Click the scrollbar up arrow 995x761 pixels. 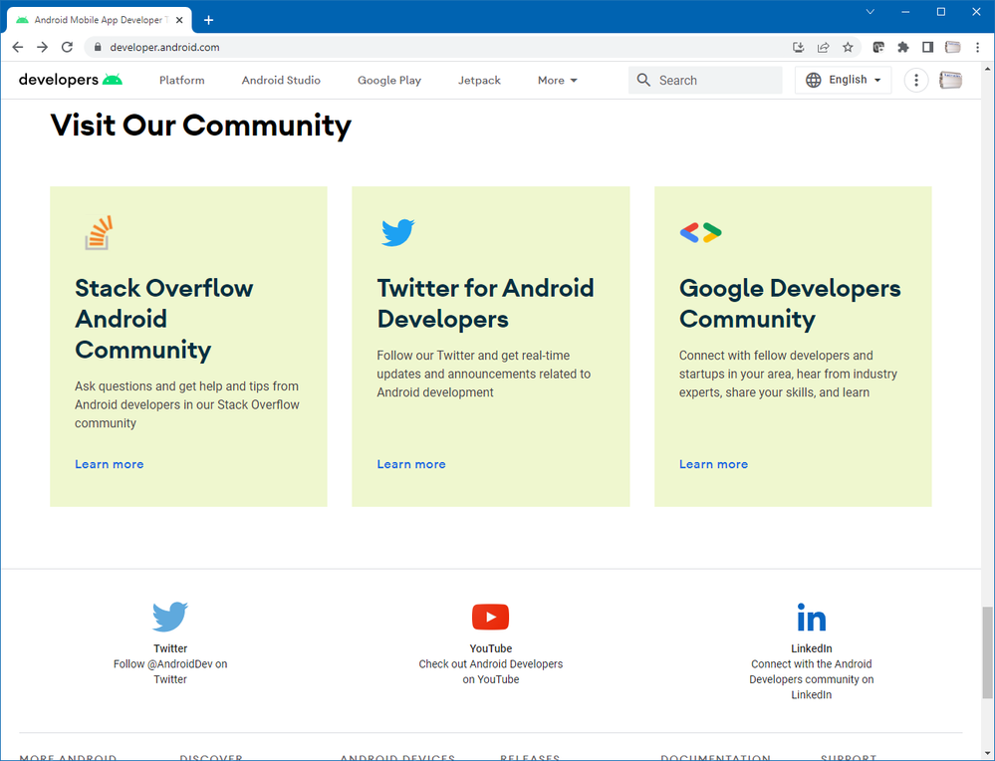point(987,68)
